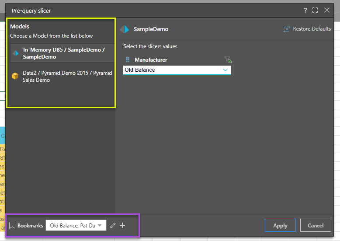
Task: Click the Restore Defaults link text
Action: click(x=312, y=29)
